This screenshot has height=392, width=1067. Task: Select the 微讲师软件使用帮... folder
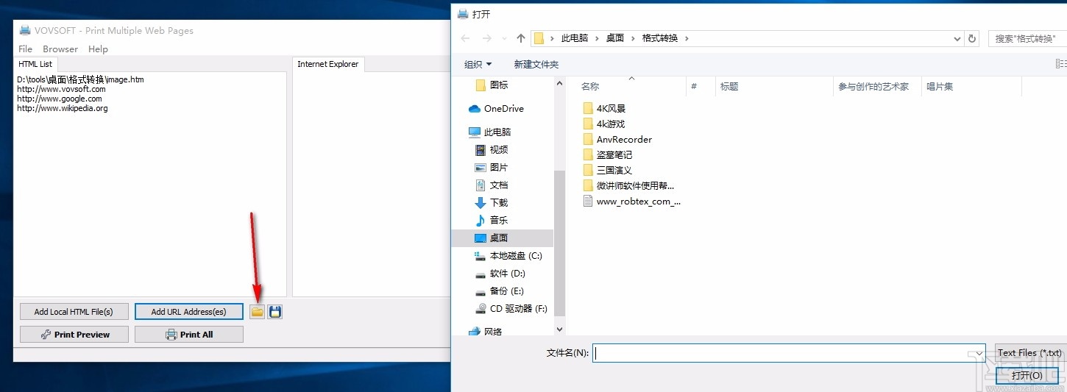click(628, 185)
